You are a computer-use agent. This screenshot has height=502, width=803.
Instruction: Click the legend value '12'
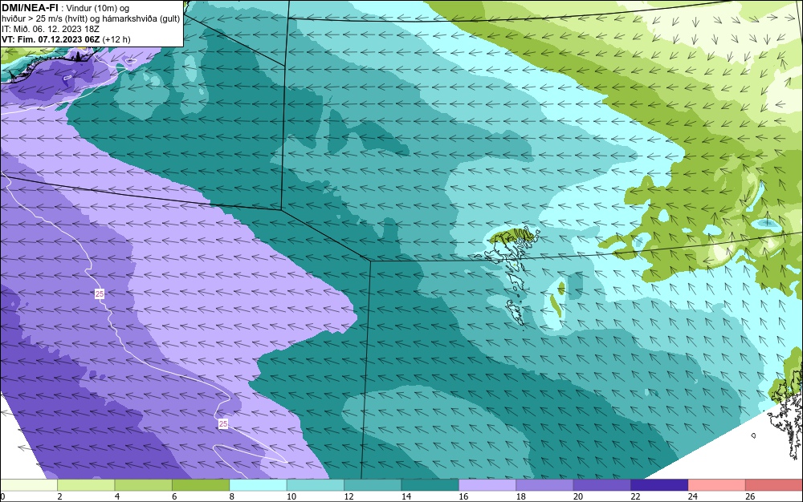pyautogui.click(x=349, y=496)
